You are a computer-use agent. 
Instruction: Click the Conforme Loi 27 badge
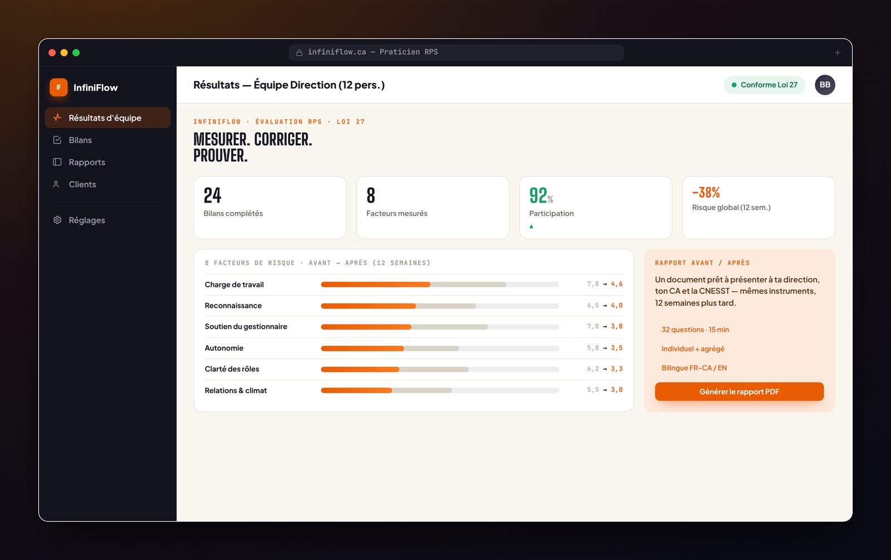click(764, 85)
